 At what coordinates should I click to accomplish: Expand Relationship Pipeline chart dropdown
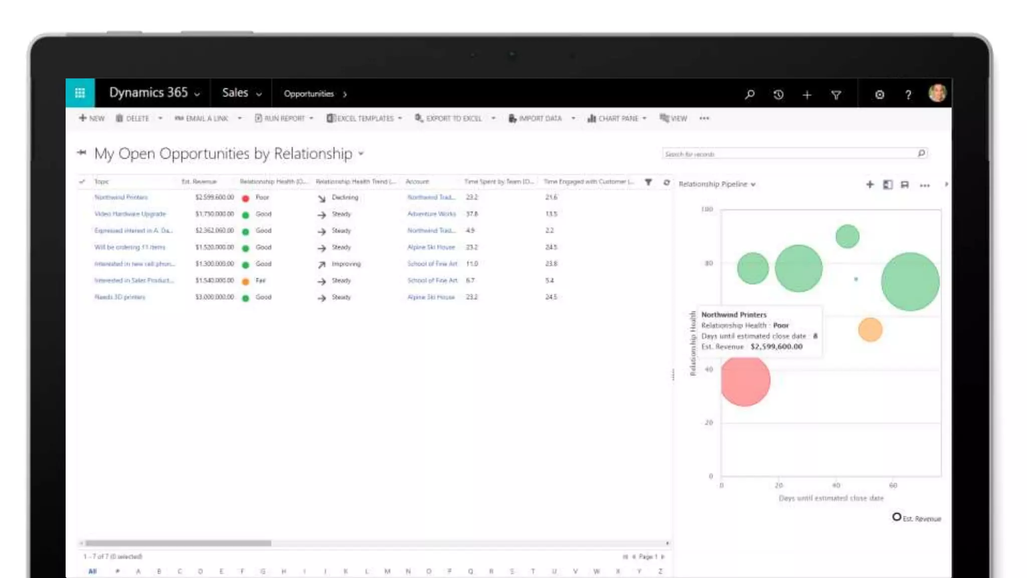753,185
